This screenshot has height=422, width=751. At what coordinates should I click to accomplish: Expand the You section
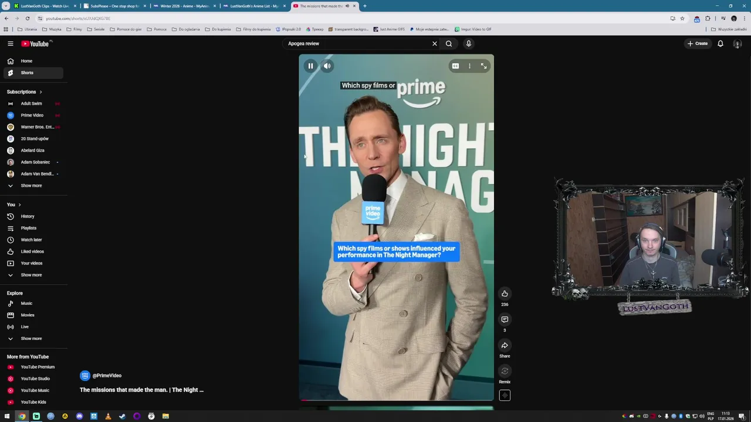click(x=14, y=205)
